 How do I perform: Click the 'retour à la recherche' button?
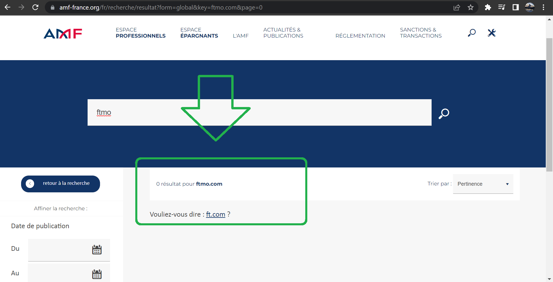(60, 184)
